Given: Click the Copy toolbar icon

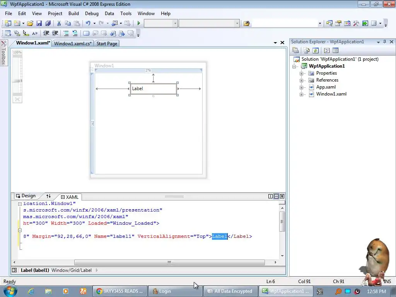Looking at the screenshot, I should [x=68, y=23].
